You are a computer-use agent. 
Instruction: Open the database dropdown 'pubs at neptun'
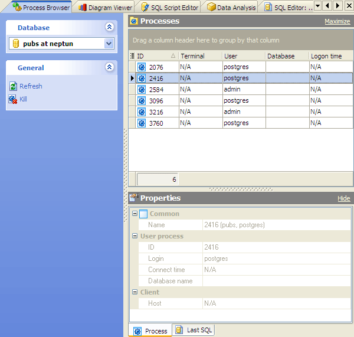109,44
